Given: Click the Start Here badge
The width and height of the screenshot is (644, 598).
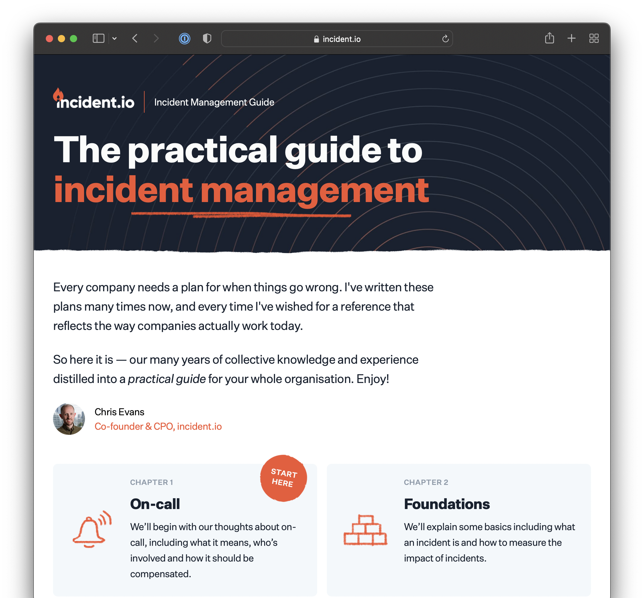Looking at the screenshot, I should coord(283,478).
